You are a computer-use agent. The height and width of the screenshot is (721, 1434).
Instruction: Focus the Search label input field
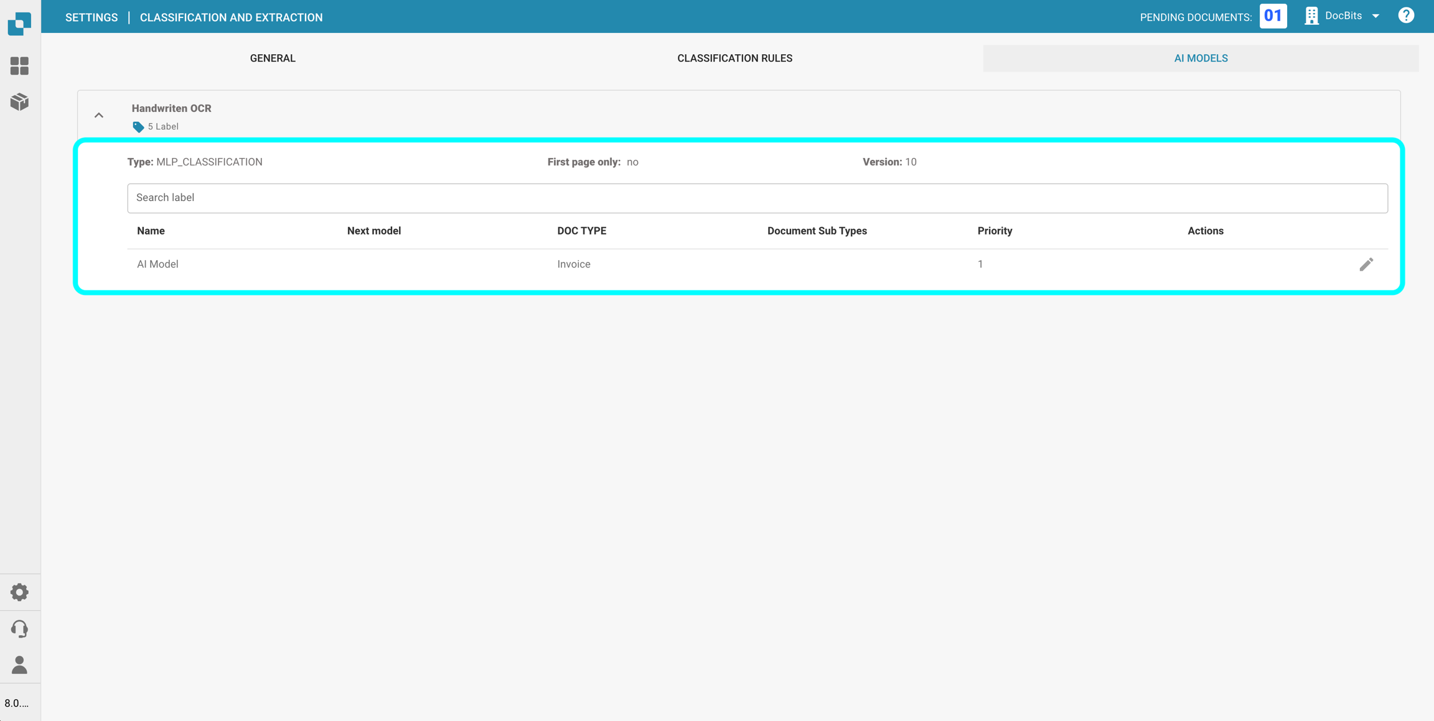pyautogui.click(x=757, y=198)
